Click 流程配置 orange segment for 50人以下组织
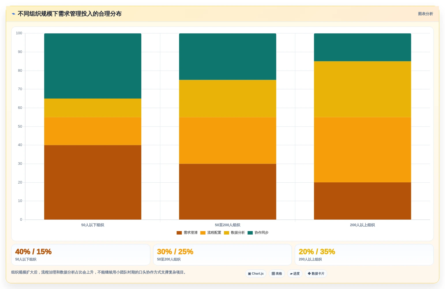 click(x=93, y=131)
